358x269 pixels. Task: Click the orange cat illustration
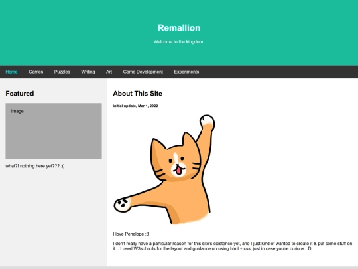(164, 169)
